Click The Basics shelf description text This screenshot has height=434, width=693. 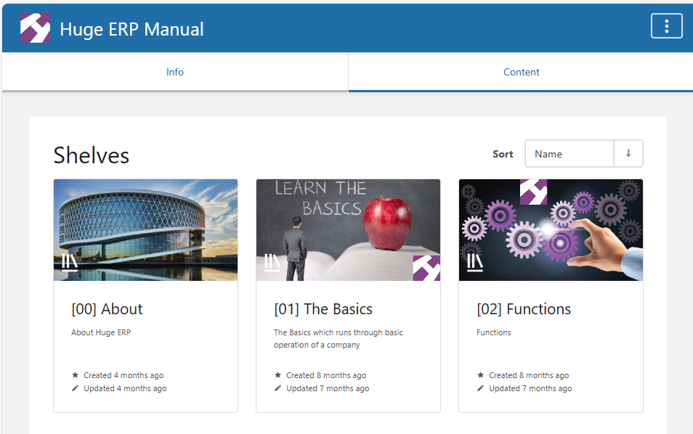tap(338, 339)
